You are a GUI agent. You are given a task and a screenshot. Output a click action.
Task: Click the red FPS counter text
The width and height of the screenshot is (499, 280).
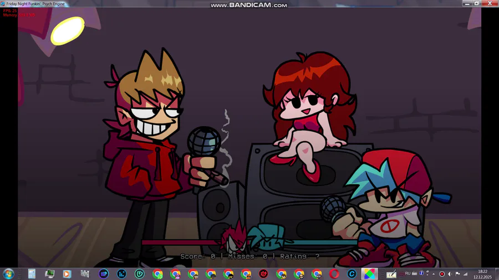[10, 11]
